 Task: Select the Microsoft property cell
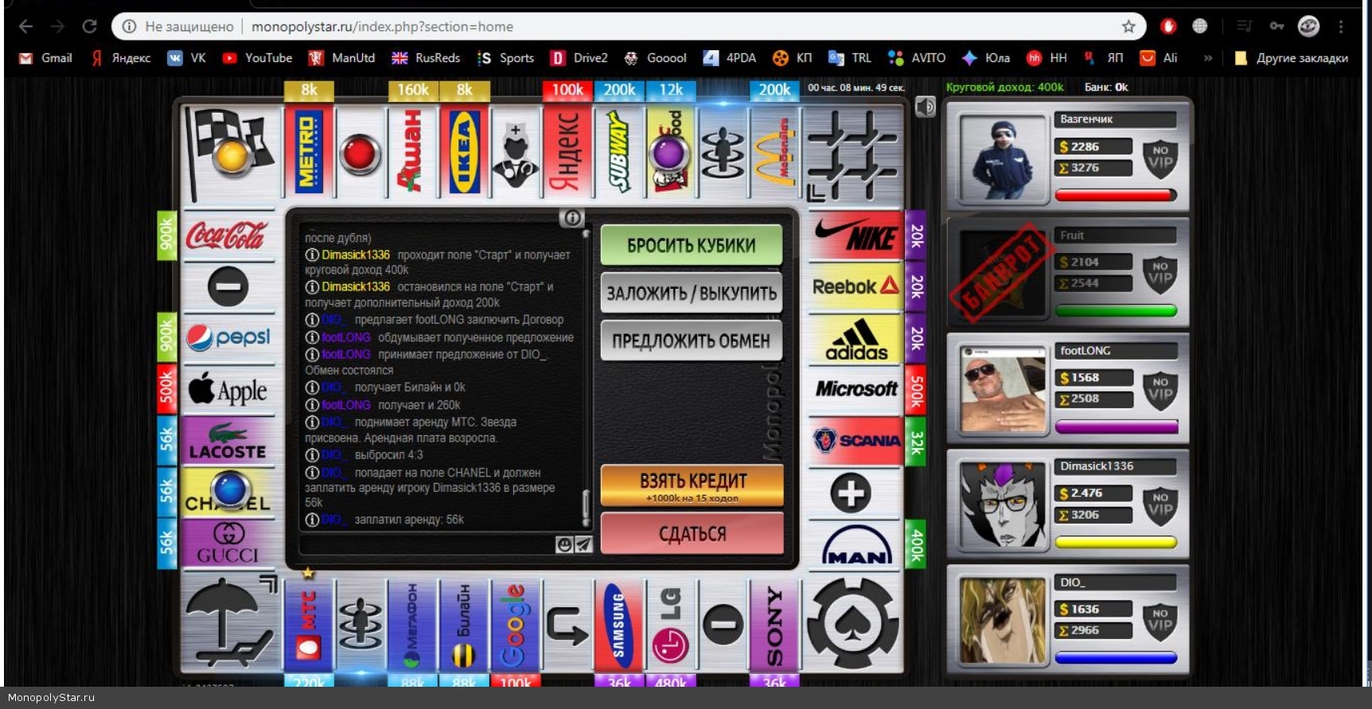856,390
